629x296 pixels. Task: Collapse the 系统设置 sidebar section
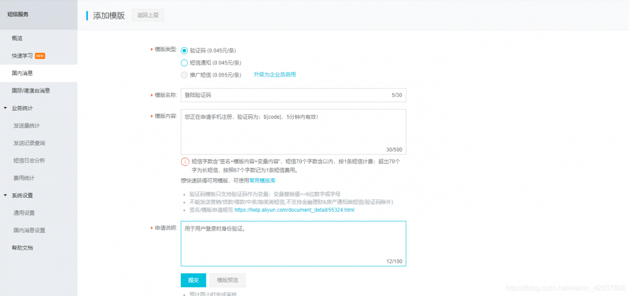[22, 195]
